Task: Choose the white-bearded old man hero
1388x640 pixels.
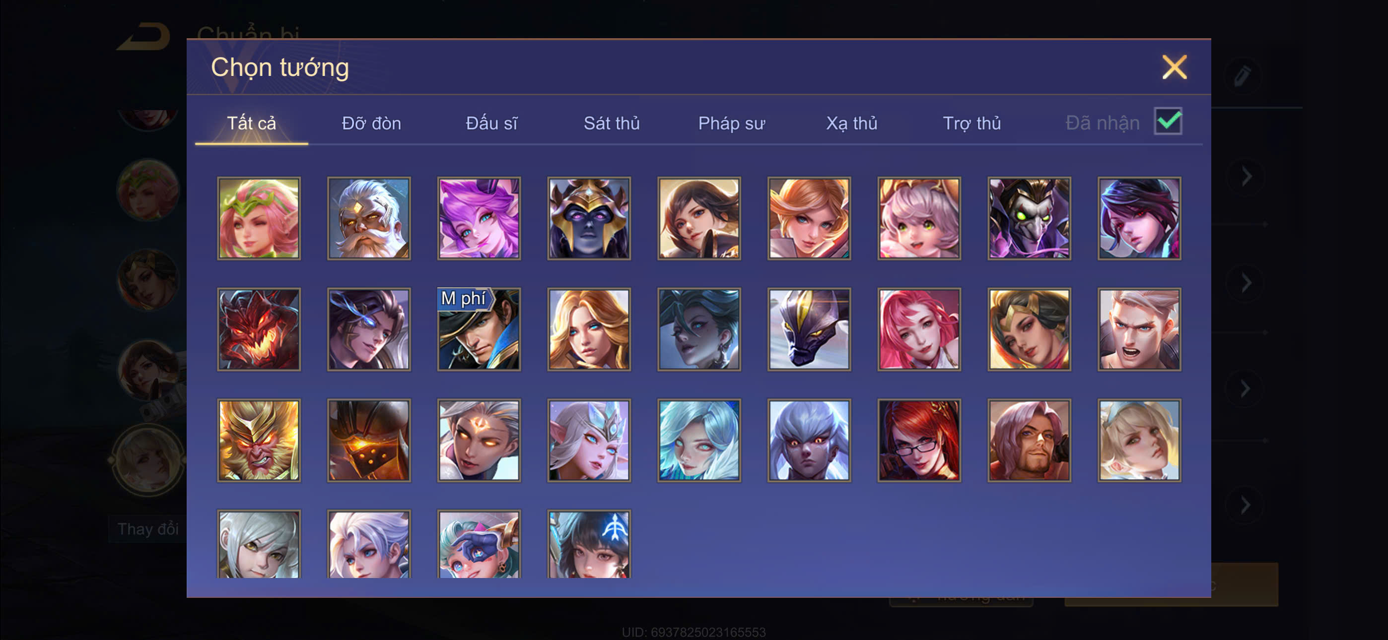Action: pos(368,218)
